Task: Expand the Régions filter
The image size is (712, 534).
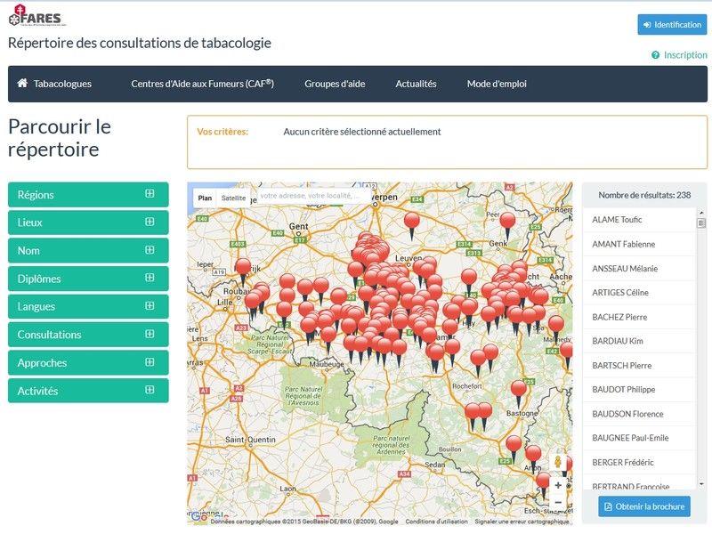Action: click(88, 195)
